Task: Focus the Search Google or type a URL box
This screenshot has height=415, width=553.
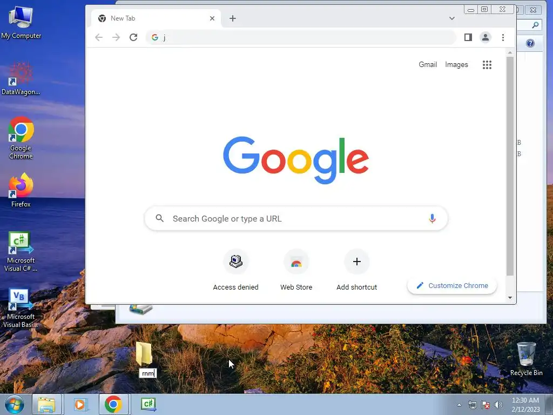Action: pos(296,218)
